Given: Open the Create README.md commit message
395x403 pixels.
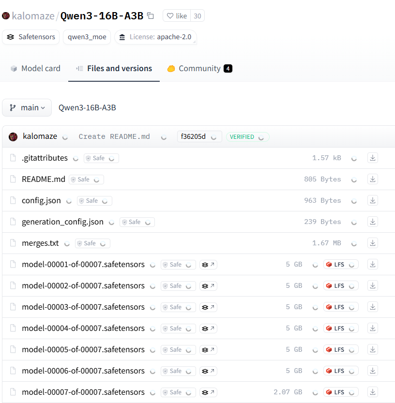Looking at the screenshot, I should 114,136.
